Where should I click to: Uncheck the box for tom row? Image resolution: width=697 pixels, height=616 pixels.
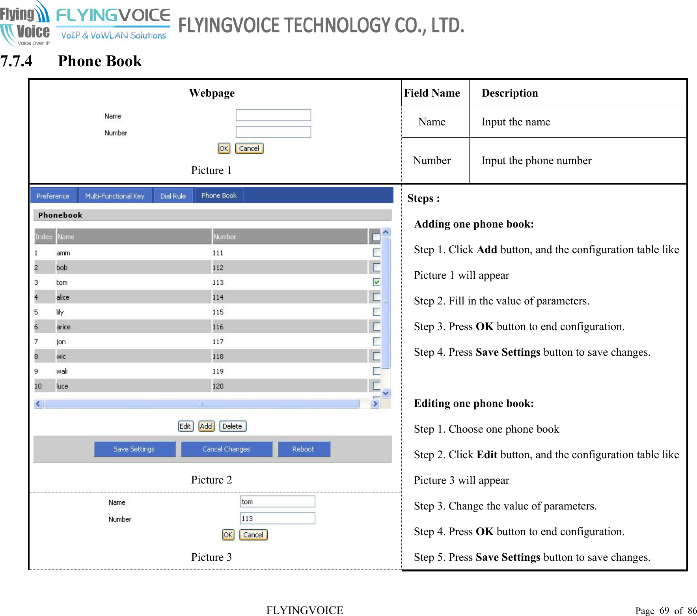pyautogui.click(x=376, y=282)
